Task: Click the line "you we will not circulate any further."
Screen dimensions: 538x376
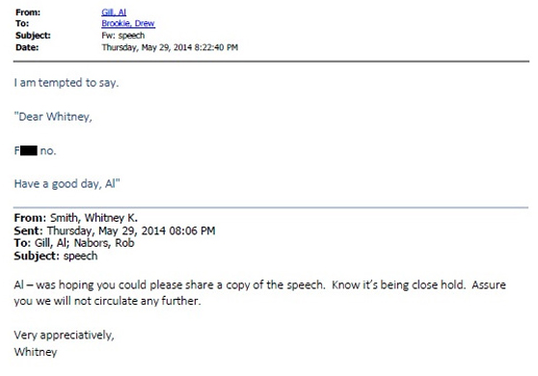Action: click(107, 301)
